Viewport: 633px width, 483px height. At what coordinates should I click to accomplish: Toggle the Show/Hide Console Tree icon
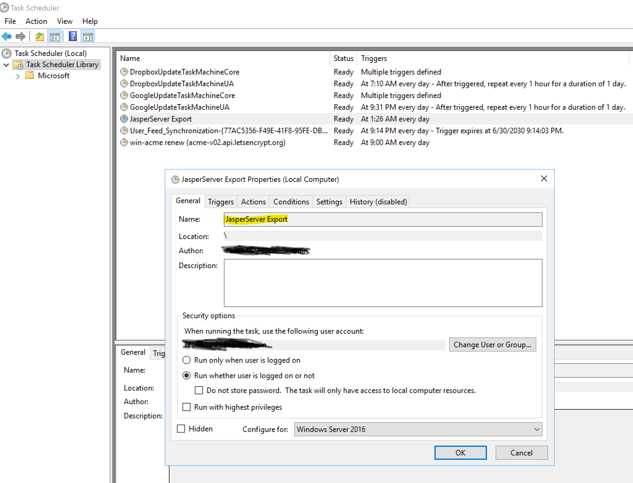55,36
